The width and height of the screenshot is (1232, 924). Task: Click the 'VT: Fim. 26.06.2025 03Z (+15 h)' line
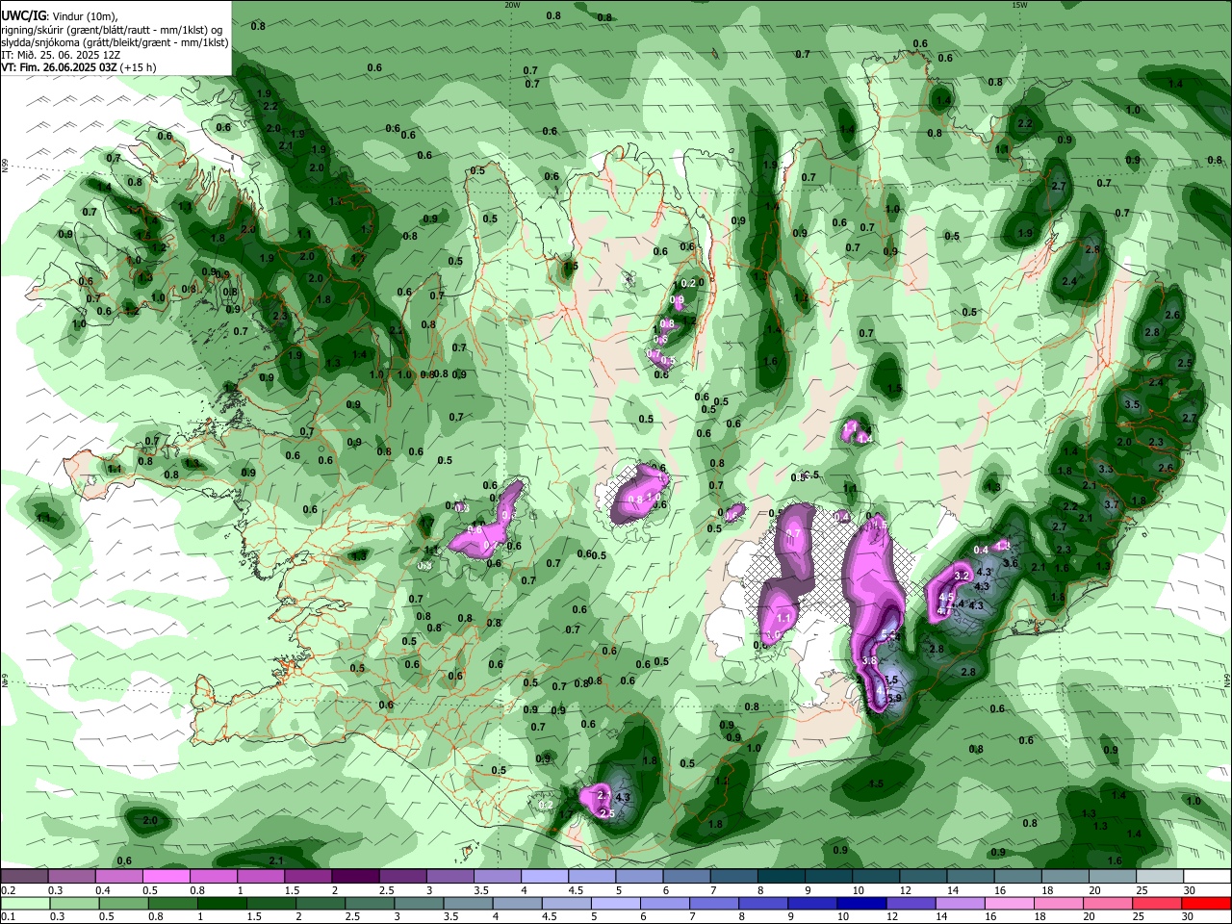click(78, 67)
